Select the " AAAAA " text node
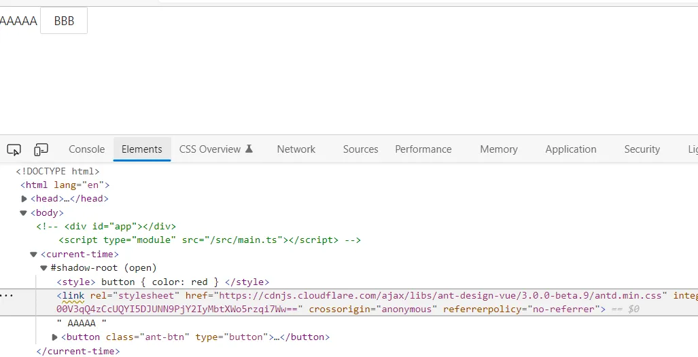This screenshot has height=357, width=698. pos(82,323)
